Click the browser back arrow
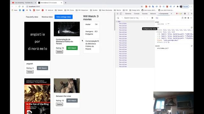The width and height of the screenshot is (204, 114). (x=12, y=6)
